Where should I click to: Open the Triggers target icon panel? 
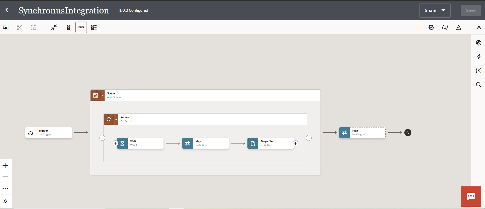478,43
